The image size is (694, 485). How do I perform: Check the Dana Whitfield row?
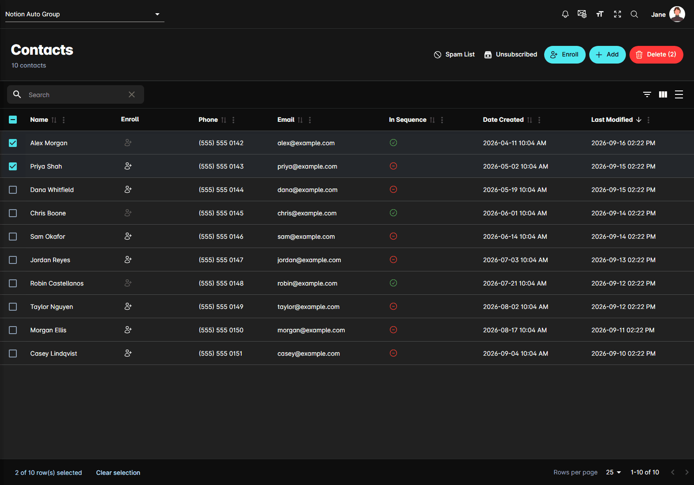(x=13, y=190)
